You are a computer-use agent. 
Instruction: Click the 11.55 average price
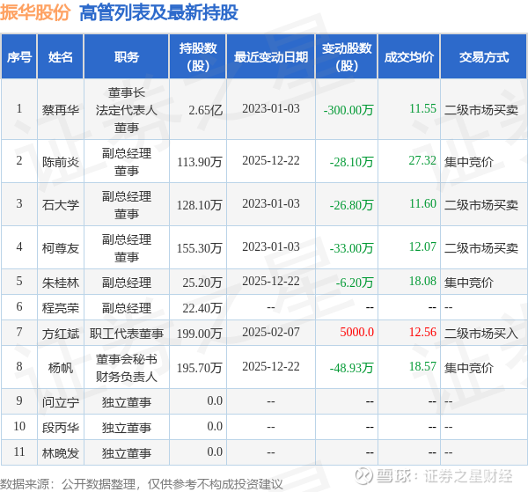point(422,108)
